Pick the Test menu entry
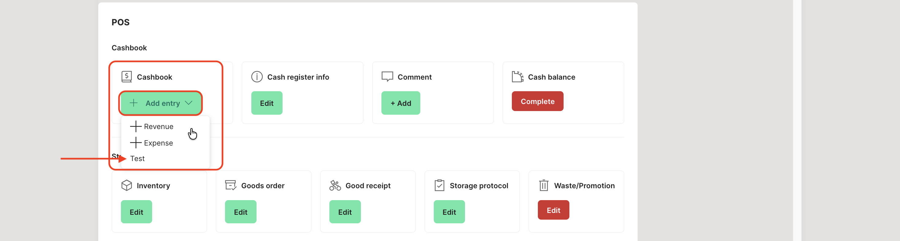Viewport: 900px width, 241px height. 137,158
